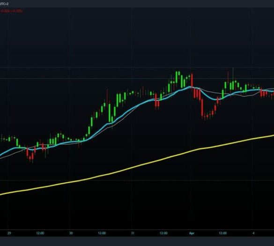Click the 12:00 label between 29 and 30

[40, 233]
